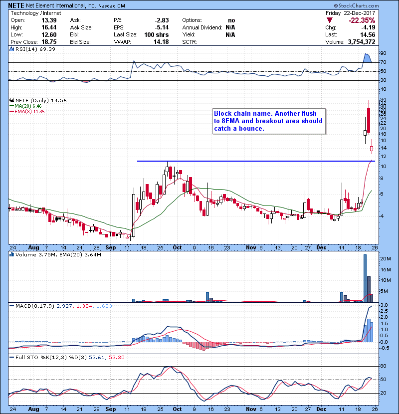Click the blue Block chain annotation box
The image size is (399, 414).
click(269, 121)
